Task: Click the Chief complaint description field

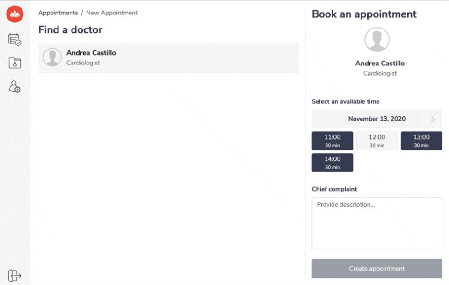Action: [x=377, y=223]
